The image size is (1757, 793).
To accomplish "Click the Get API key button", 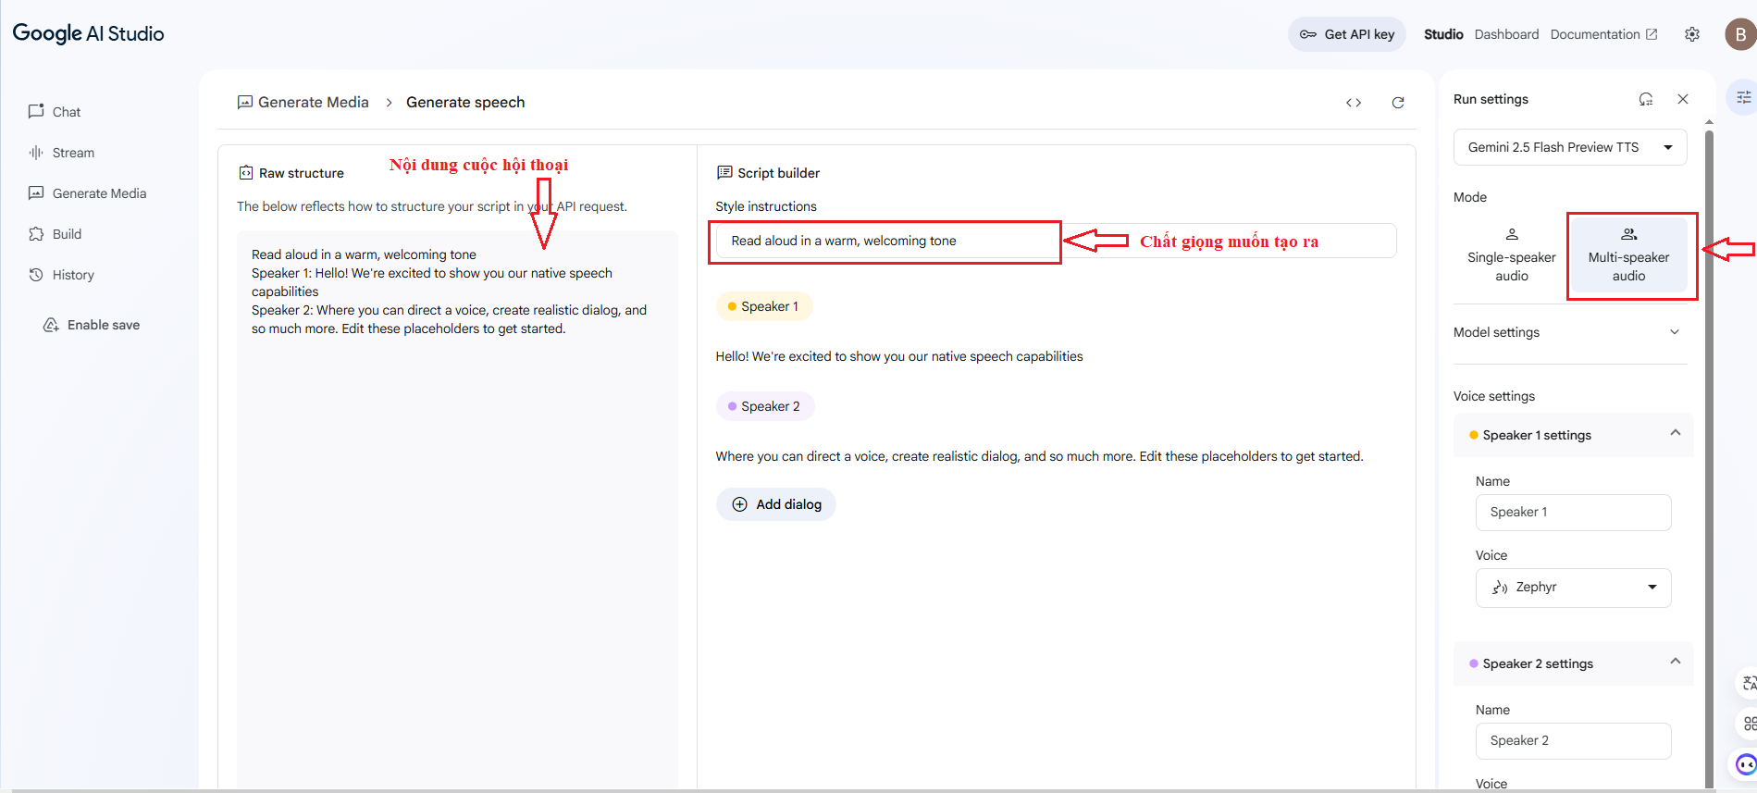I will coord(1347,34).
